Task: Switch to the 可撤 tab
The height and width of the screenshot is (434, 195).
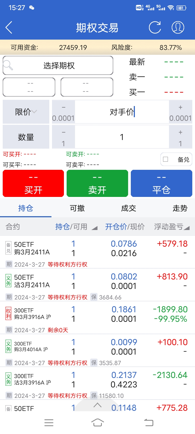Action: click(77, 208)
